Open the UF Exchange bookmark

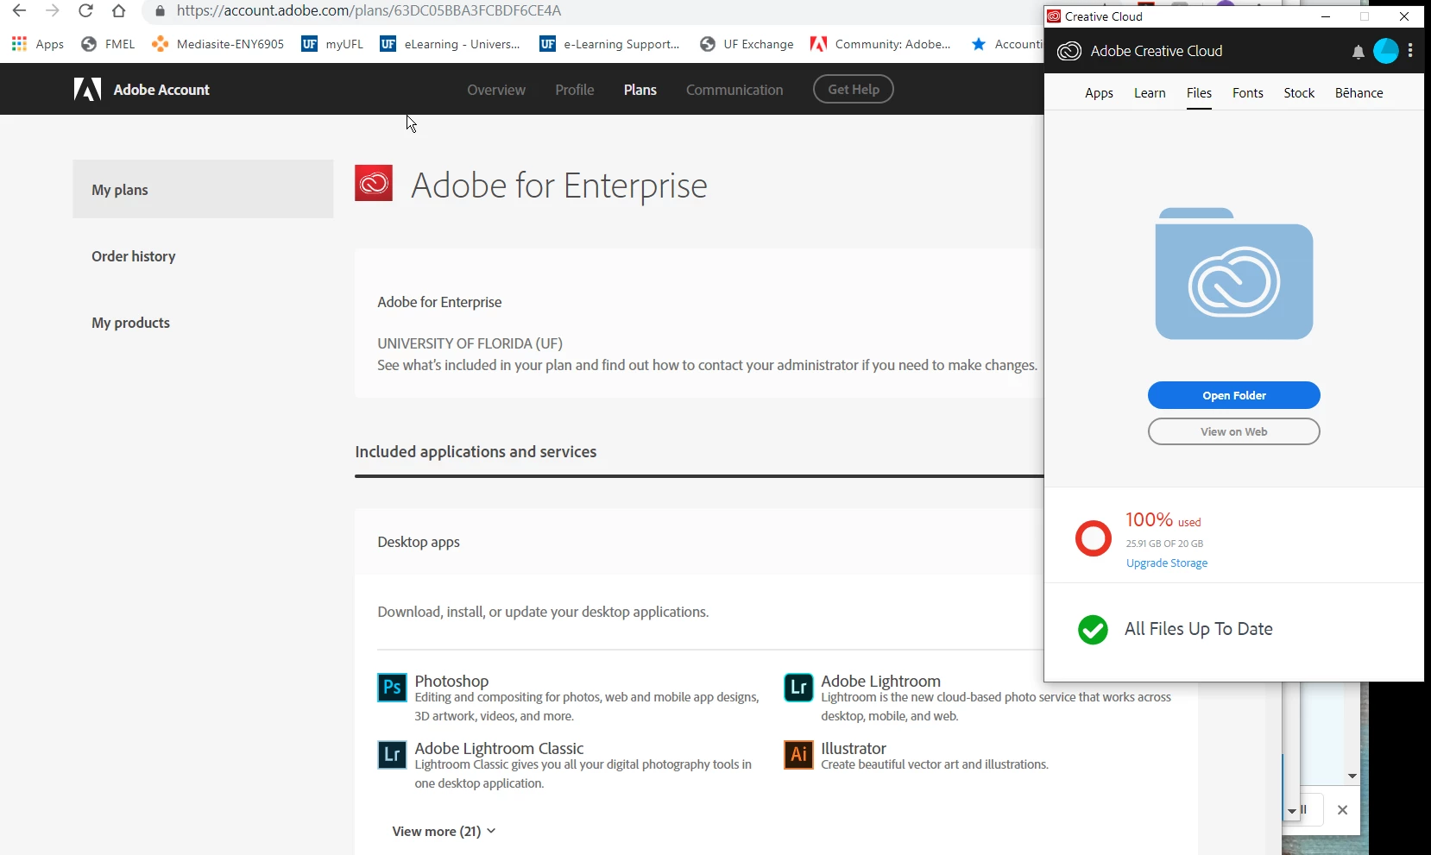click(x=747, y=44)
